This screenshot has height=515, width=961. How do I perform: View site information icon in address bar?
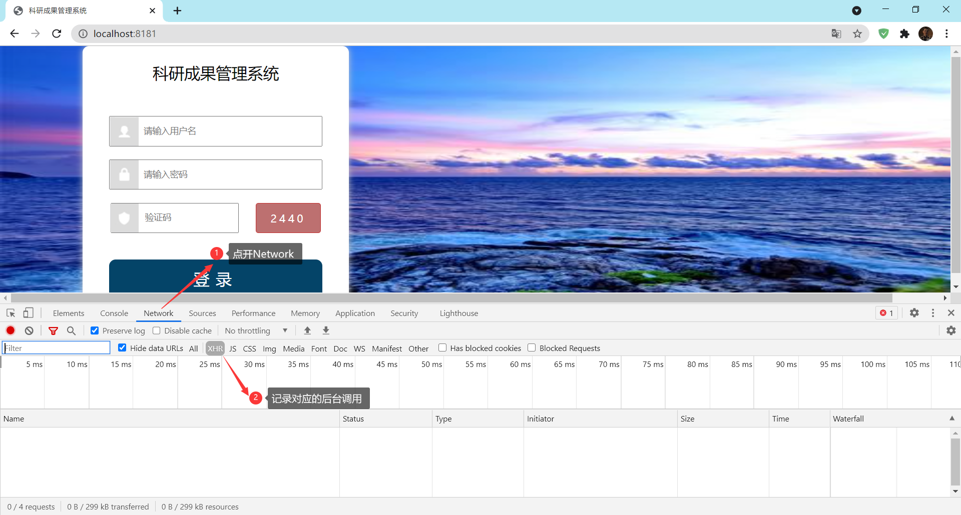(83, 33)
